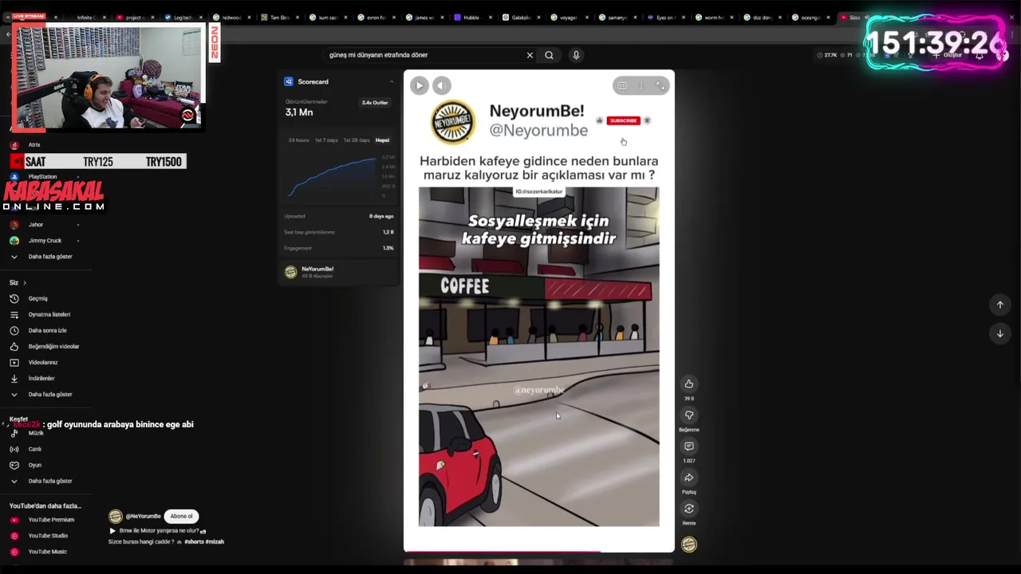Focus the YouTube search field
Screen dimensions: 1021x574
click(x=425, y=55)
